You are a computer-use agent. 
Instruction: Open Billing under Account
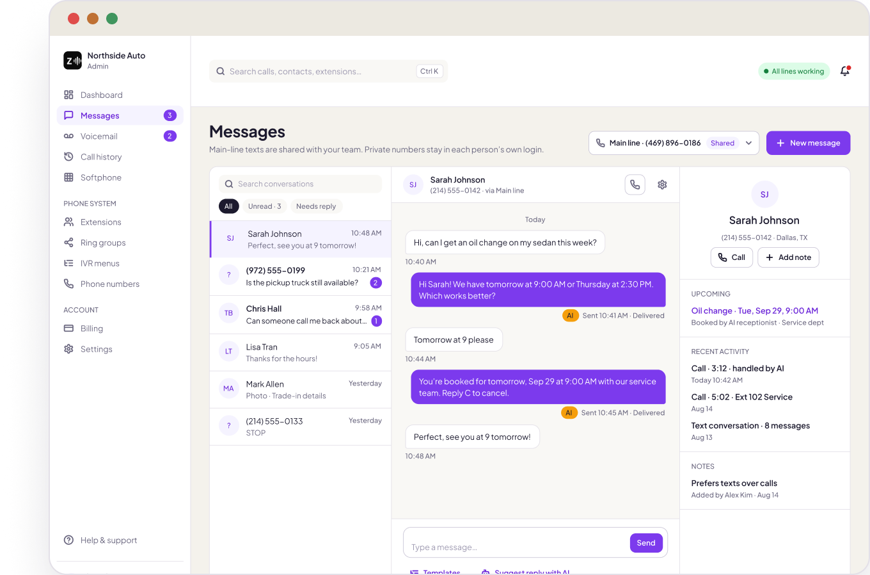(120, 328)
